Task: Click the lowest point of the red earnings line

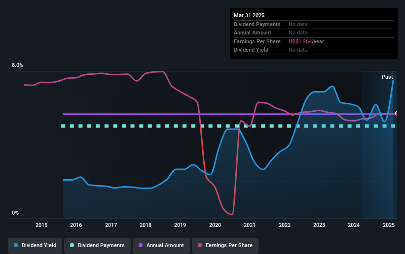Action: (232, 214)
